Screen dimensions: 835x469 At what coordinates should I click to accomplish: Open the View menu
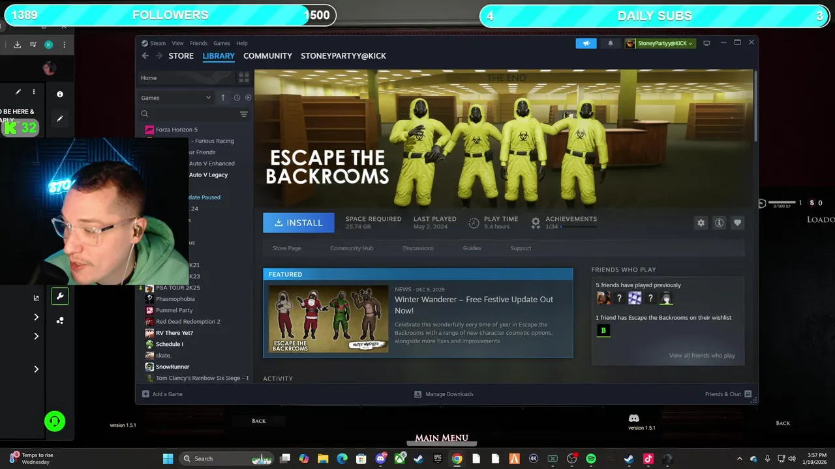click(x=177, y=43)
